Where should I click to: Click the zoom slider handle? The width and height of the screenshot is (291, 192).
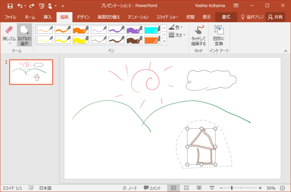(232, 188)
